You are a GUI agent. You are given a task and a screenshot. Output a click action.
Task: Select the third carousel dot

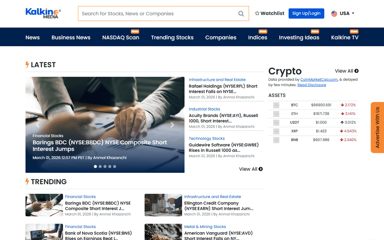click(105, 166)
